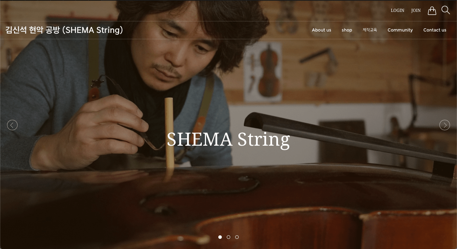Select the third slide indicator dot
The width and height of the screenshot is (457, 249).
click(237, 237)
